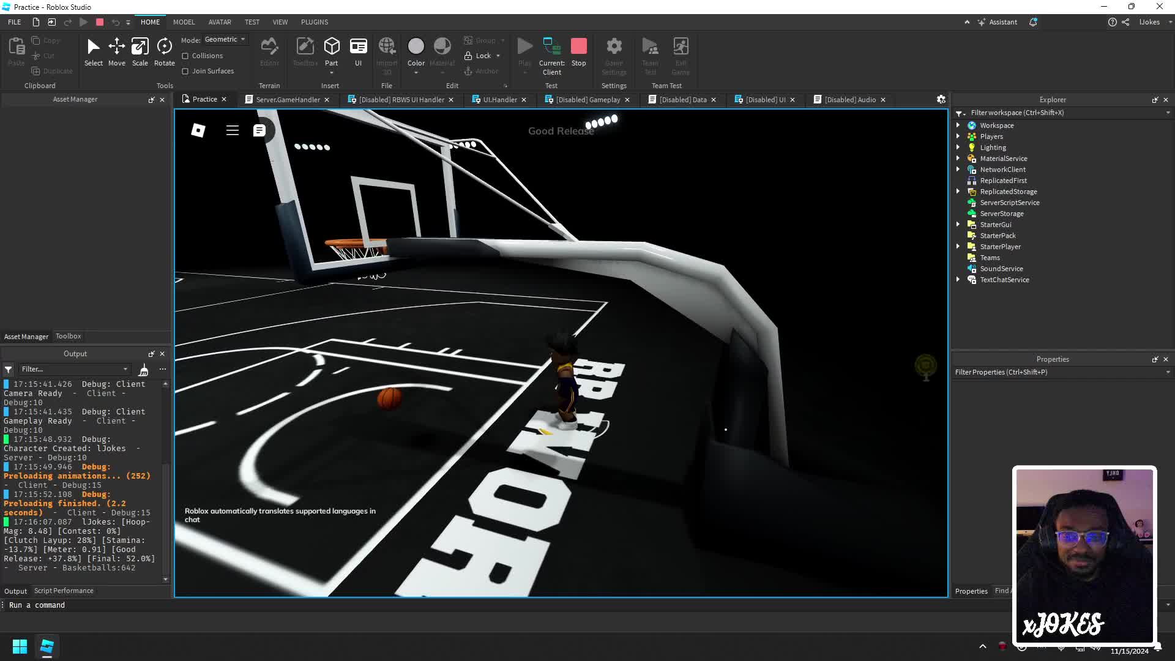1175x661 pixels.
Task: Toggle the in-game chat icon
Action: click(x=259, y=130)
